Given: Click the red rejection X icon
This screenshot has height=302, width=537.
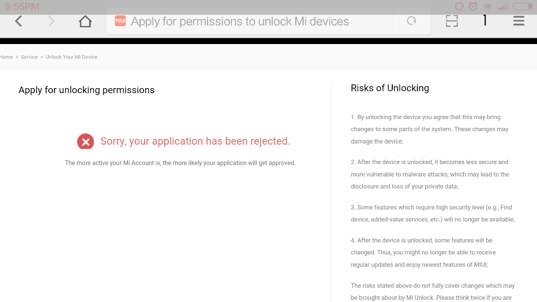Looking at the screenshot, I should pyautogui.click(x=85, y=141).
